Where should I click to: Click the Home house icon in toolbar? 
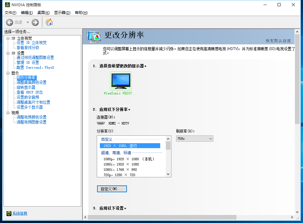click(x=49, y=22)
